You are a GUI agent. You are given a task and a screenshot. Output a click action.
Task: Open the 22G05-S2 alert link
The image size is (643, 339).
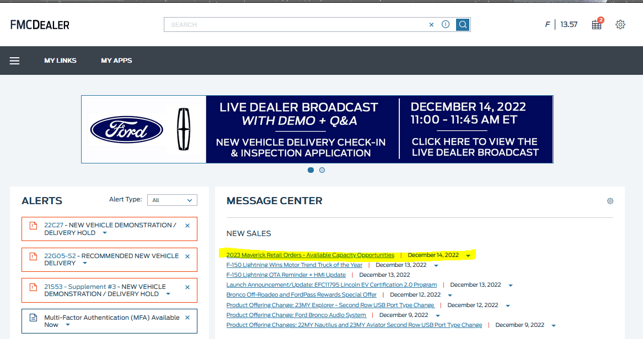pos(60,256)
